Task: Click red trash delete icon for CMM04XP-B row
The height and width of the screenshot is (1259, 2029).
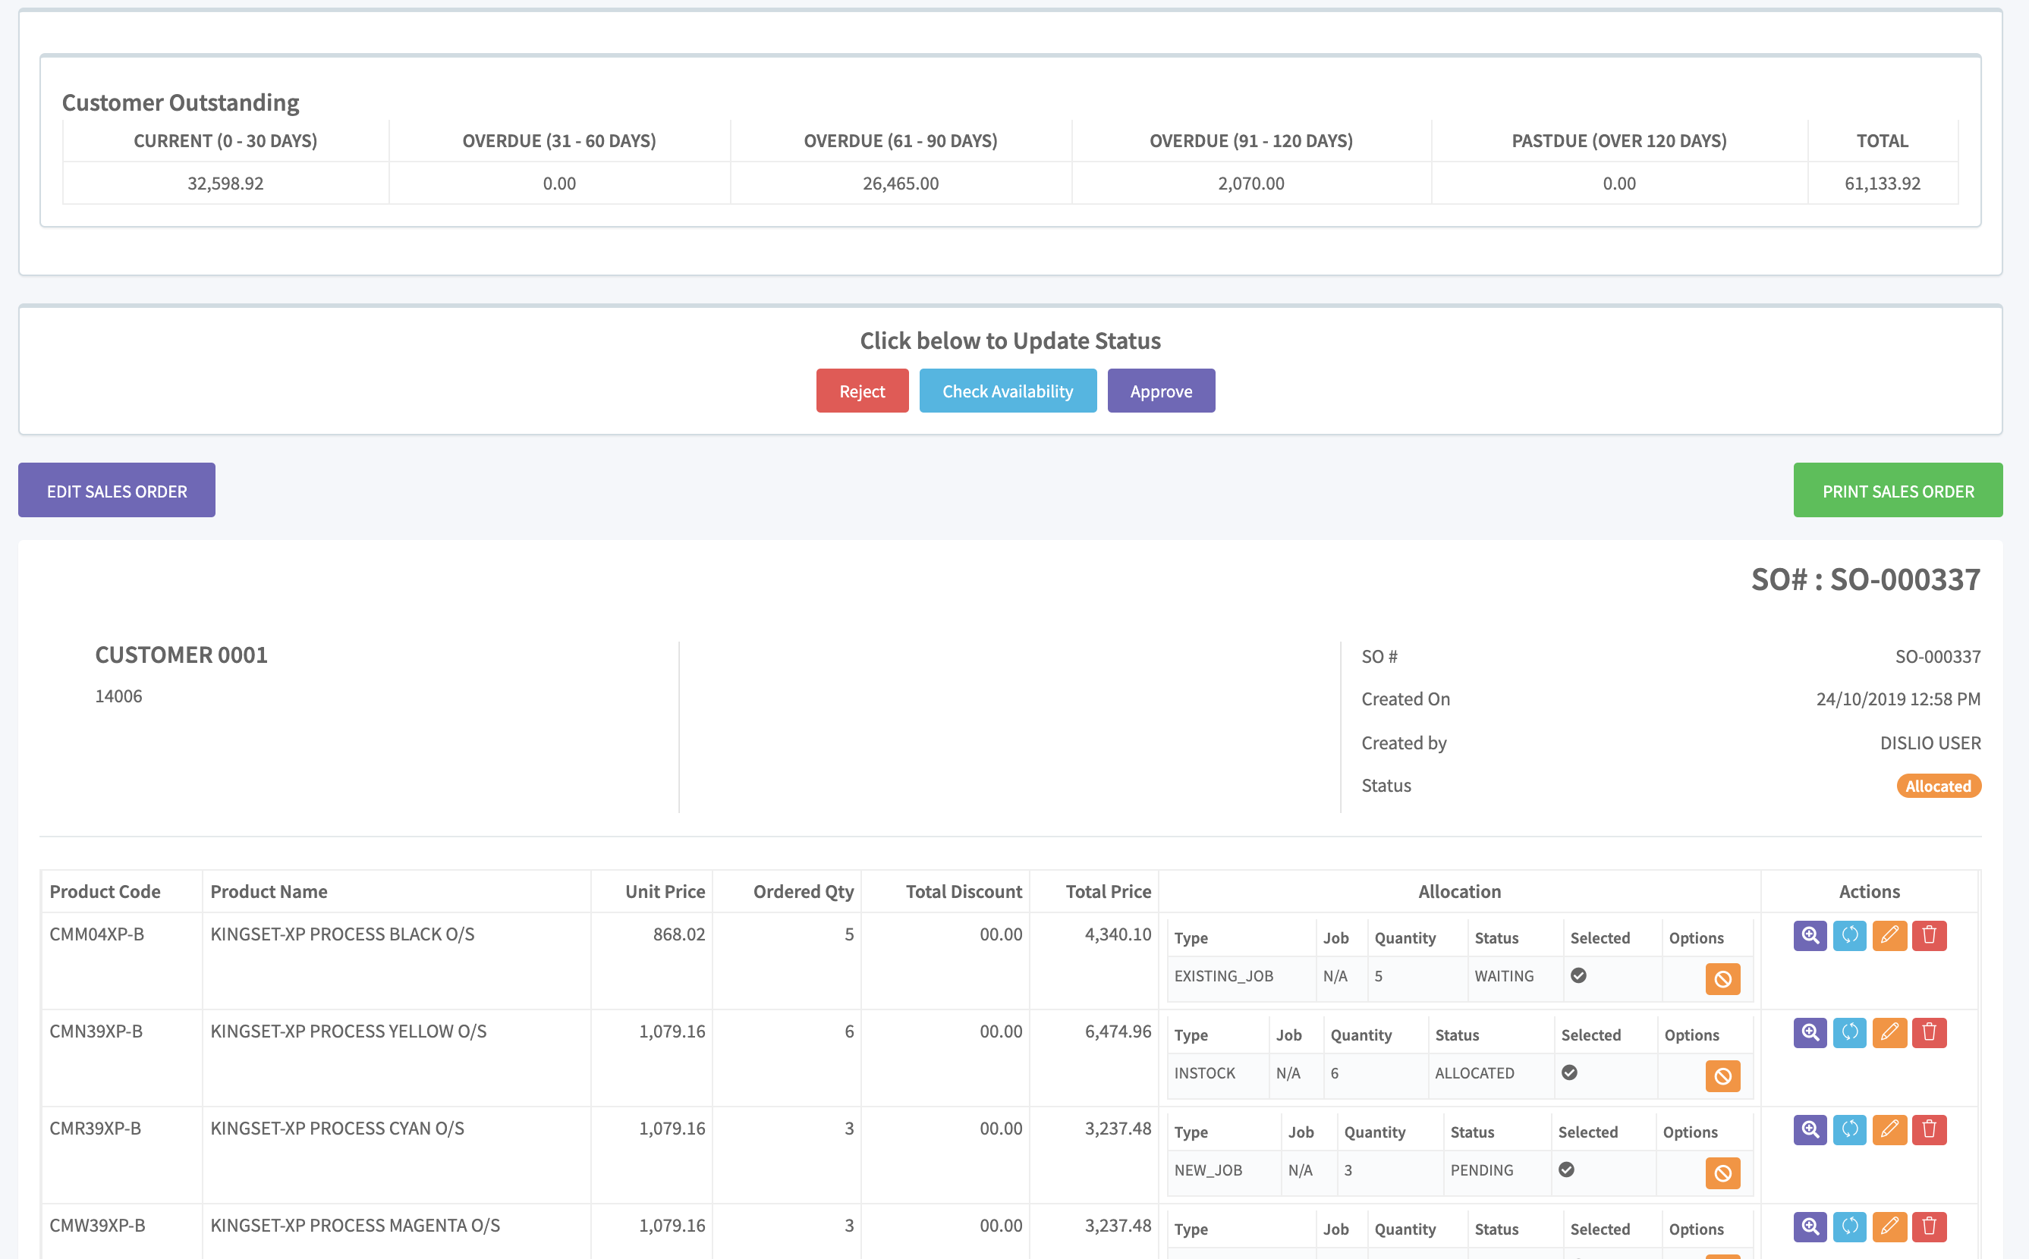Action: pyautogui.click(x=1928, y=935)
